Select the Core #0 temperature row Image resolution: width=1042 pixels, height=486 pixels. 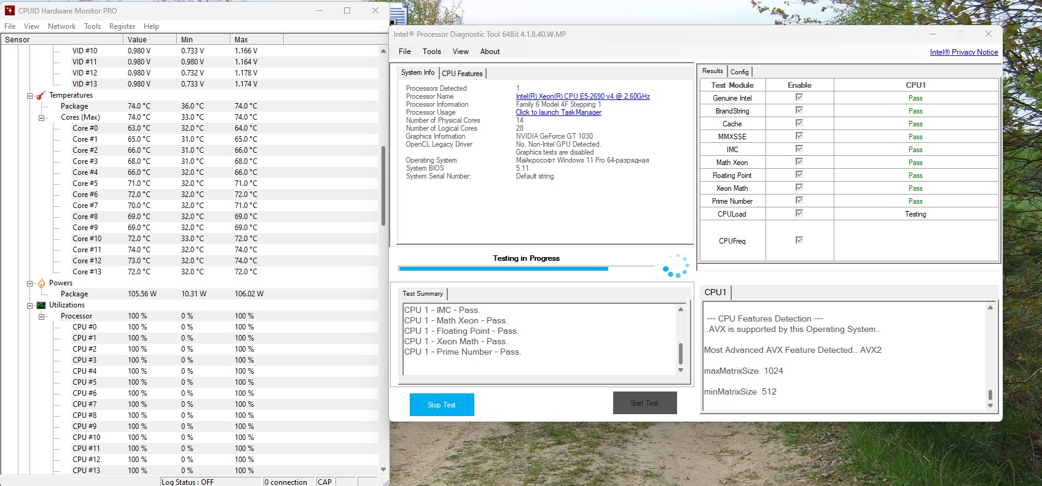pos(189,128)
